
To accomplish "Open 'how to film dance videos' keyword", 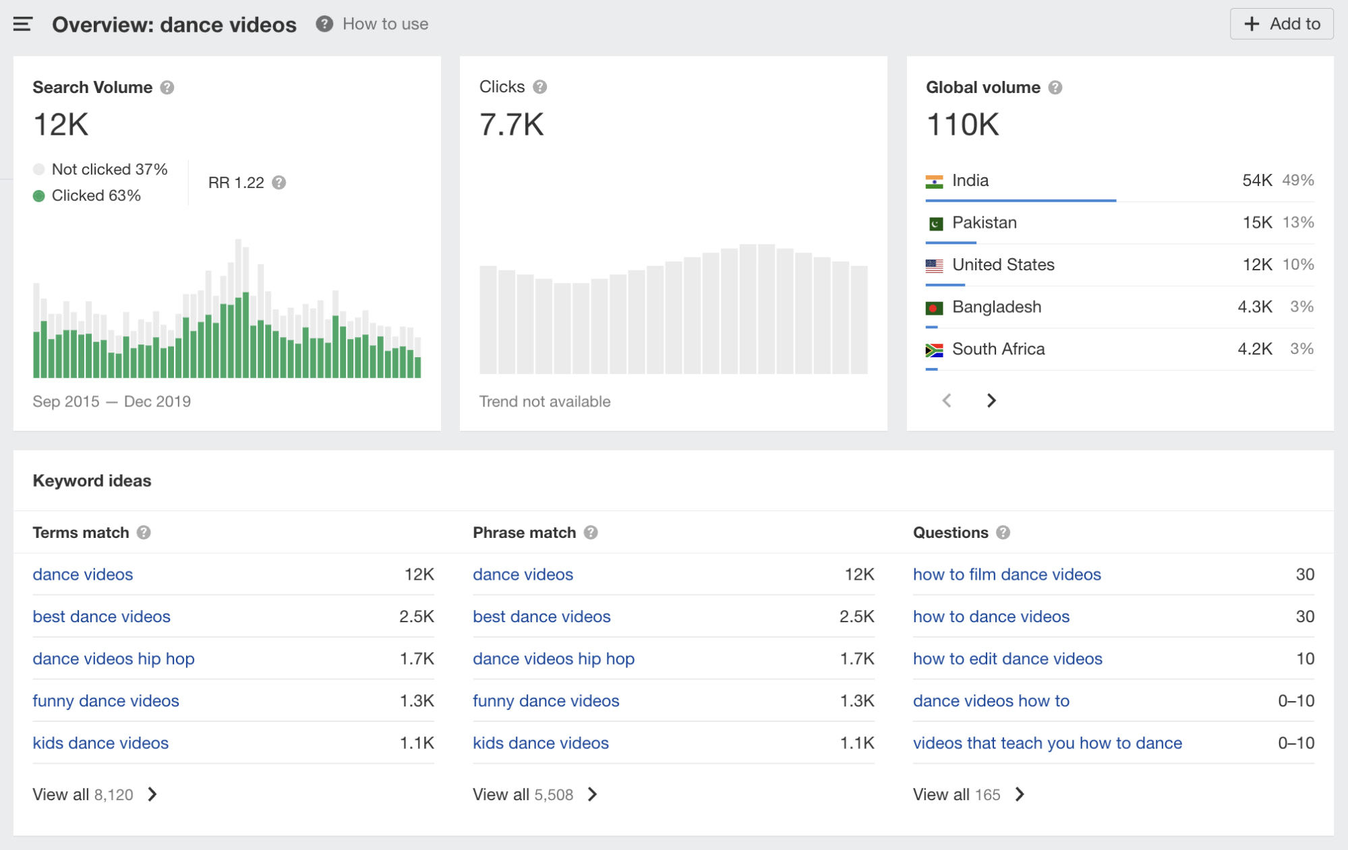I will (1006, 574).
